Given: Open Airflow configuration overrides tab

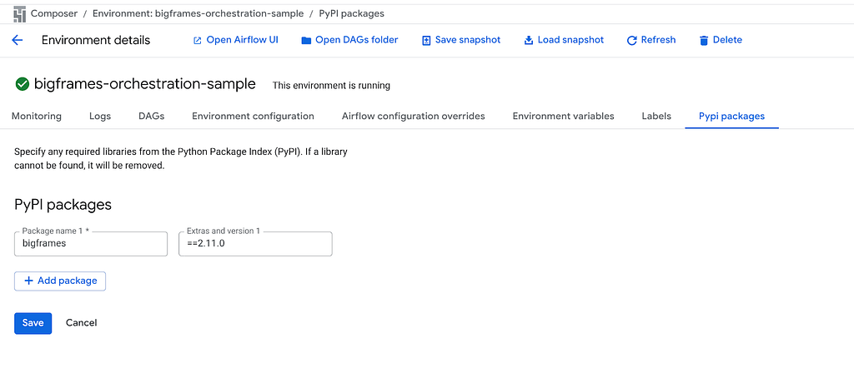Looking at the screenshot, I should [x=414, y=117].
